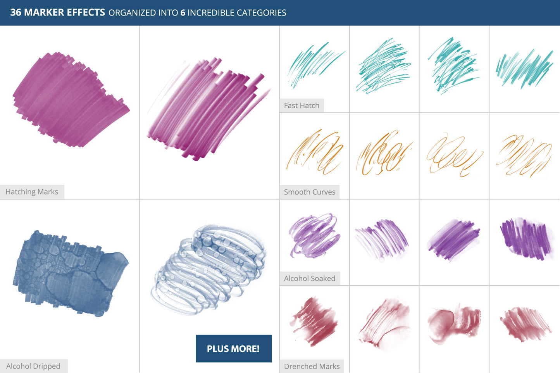The image size is (560, 373).
Task: Pick the dense teal scribble, second in row
Action: coord(384,66)
